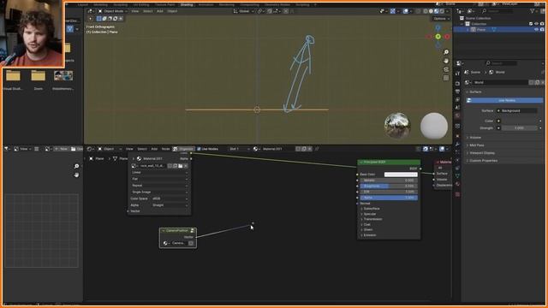This screenshot has width=548, height=308.
Task: Open the Zoom folder in file browser
Action: [38, 75]
